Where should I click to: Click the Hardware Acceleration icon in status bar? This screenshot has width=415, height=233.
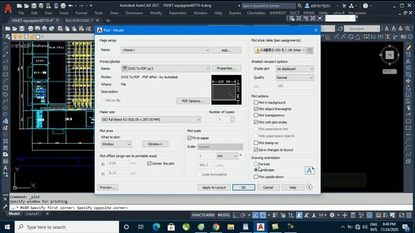[370, 215]
